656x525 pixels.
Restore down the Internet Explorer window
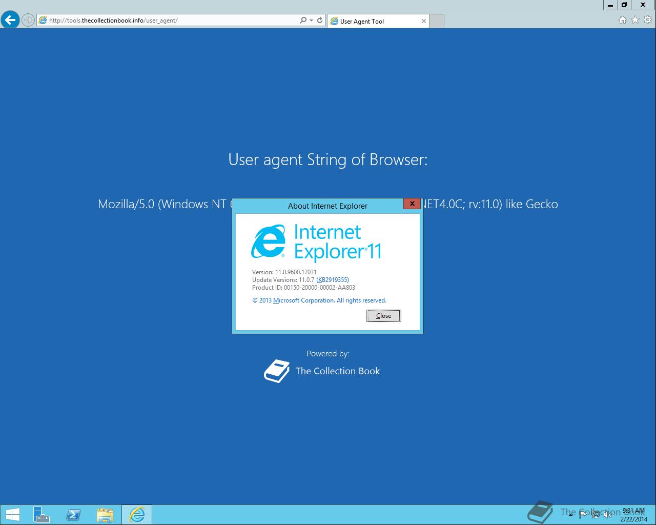624,5
